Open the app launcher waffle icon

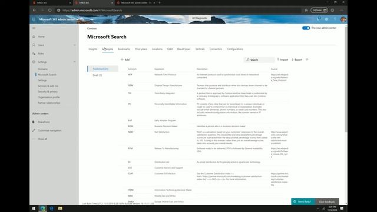[34, 19]
